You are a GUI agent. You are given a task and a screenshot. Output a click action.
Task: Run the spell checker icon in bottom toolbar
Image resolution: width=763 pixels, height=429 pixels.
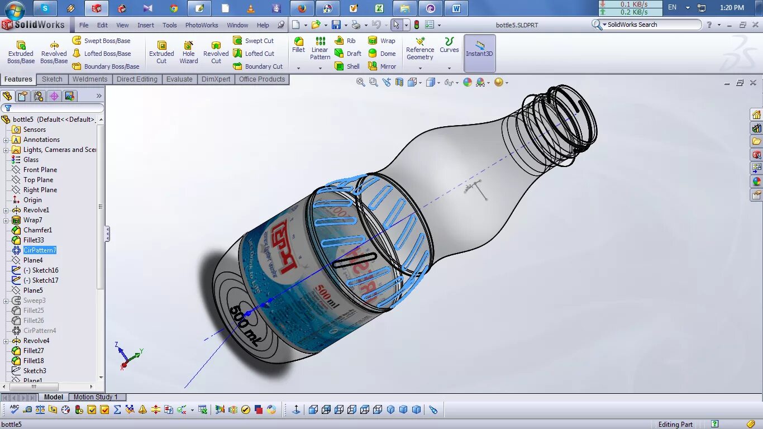pos(15,409)
